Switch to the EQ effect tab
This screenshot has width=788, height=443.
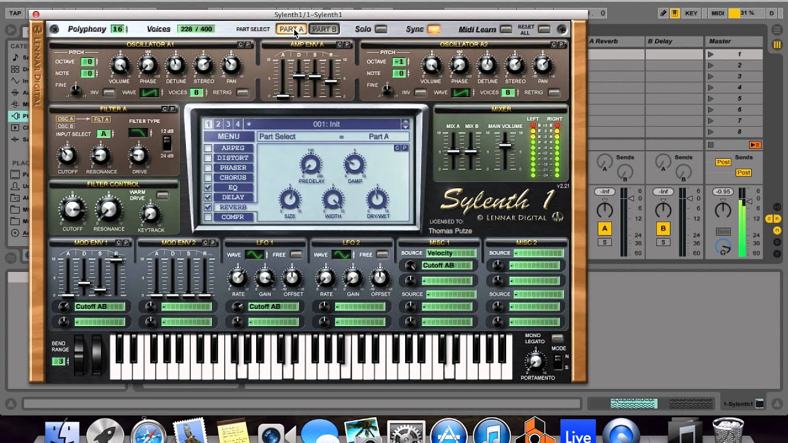coord(233,188)
